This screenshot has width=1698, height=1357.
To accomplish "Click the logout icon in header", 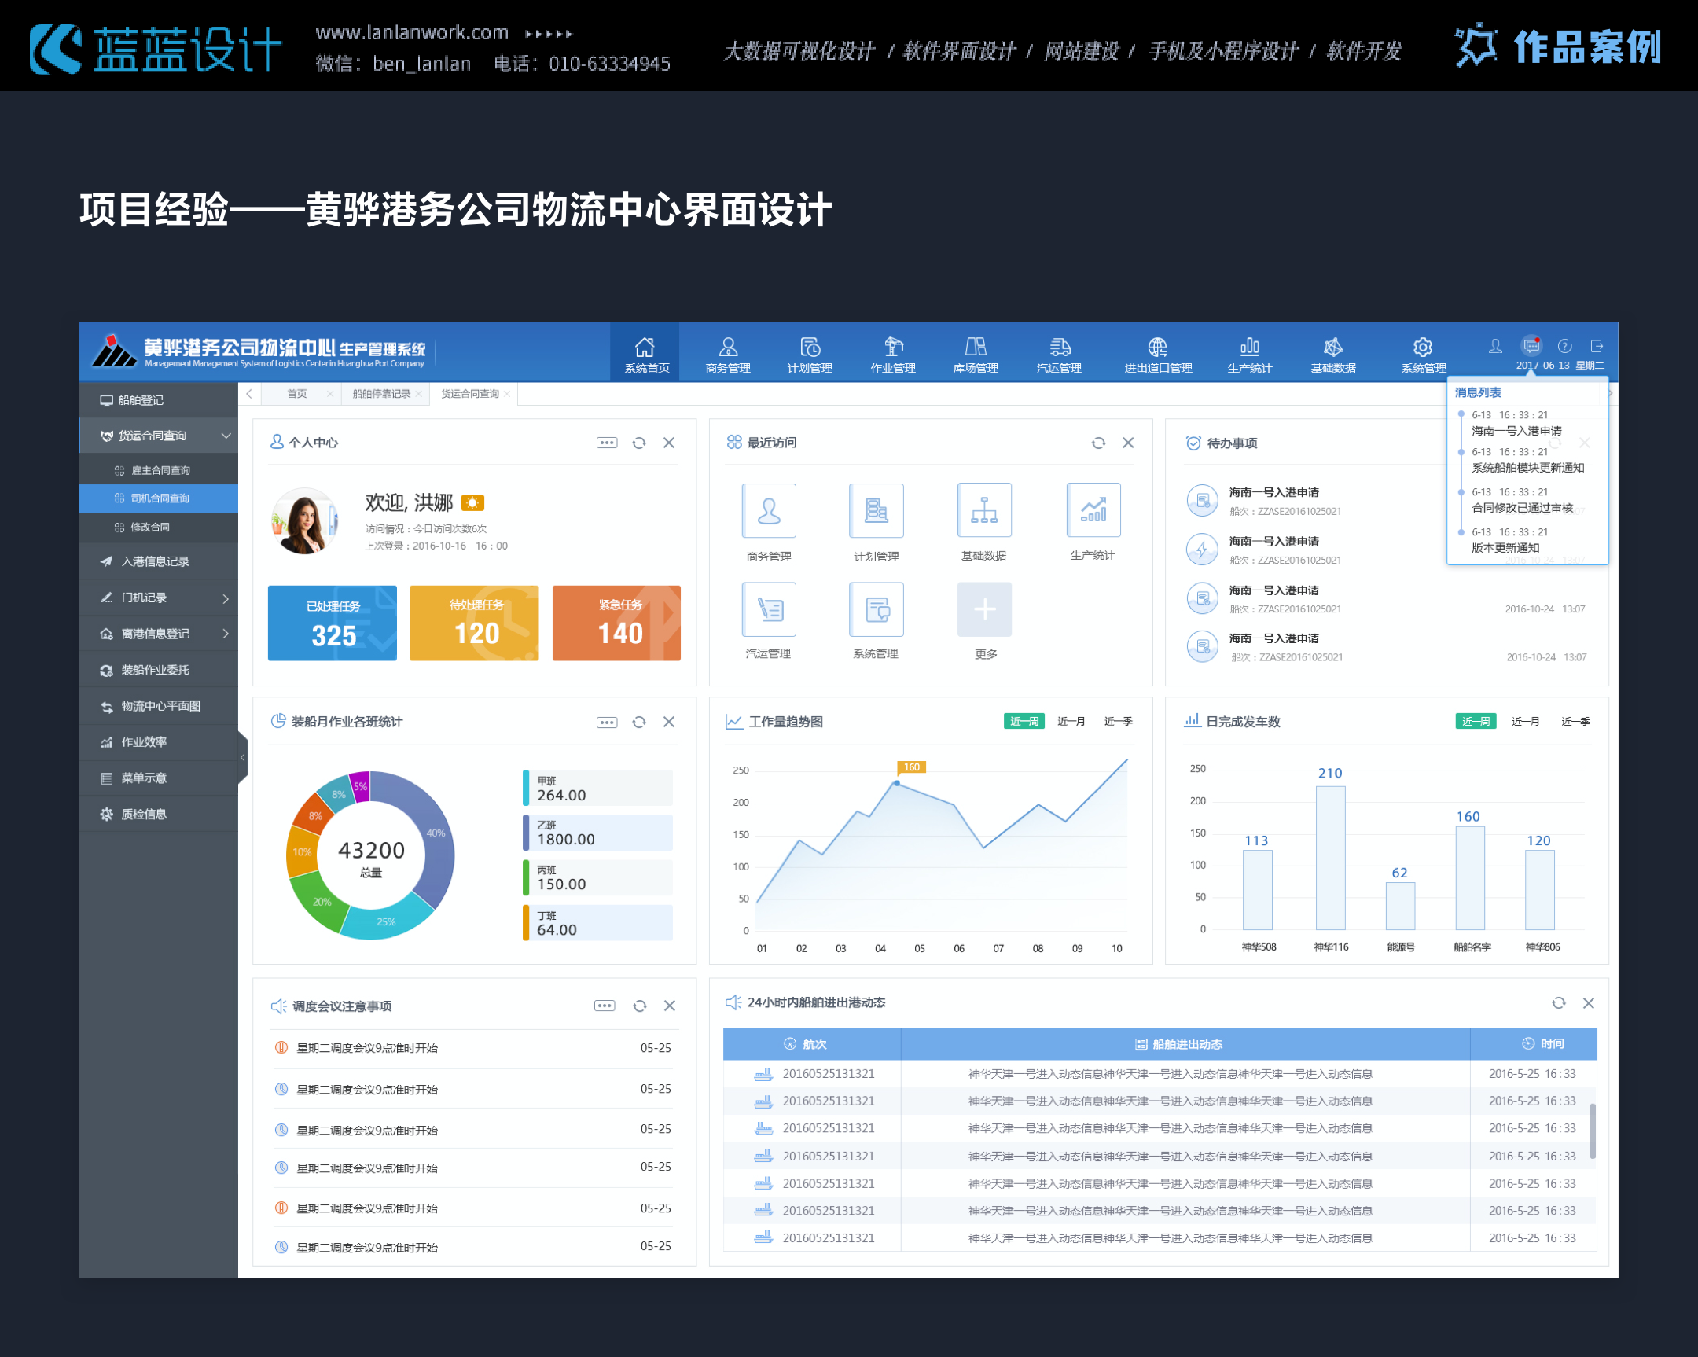I will point(1597,346).
